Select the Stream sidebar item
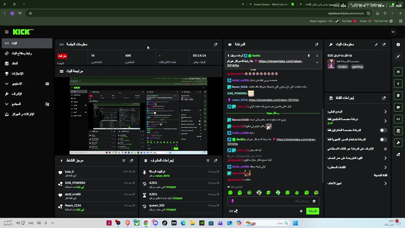405x228 pixels. [x=27, y=43]
